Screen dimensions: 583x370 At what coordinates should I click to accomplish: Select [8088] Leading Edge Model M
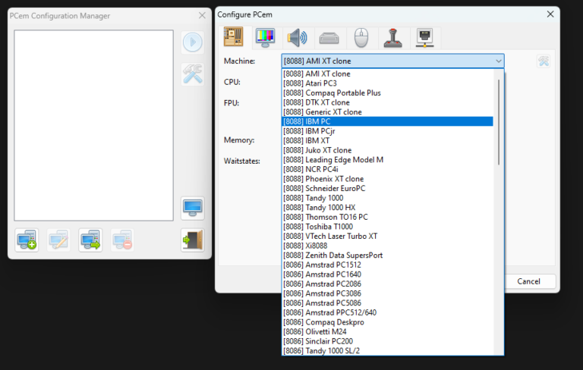[387, 160]
